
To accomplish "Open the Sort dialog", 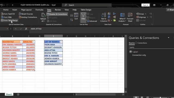I will 76,16.
